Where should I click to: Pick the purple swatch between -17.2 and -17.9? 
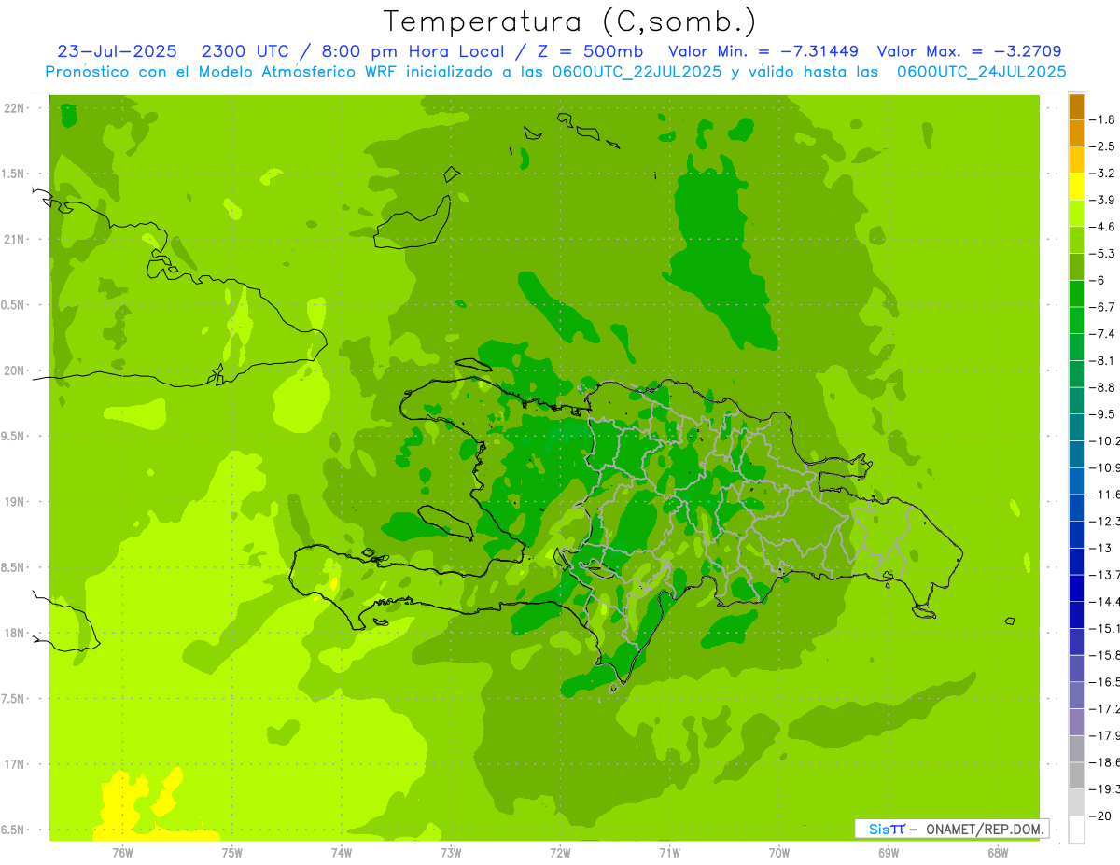[1076, 722]
